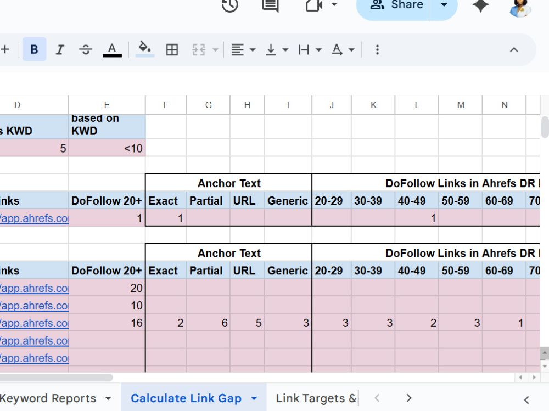Select the cell containing <10
Screen dimensions: 549x411
[x=107, y=148]
